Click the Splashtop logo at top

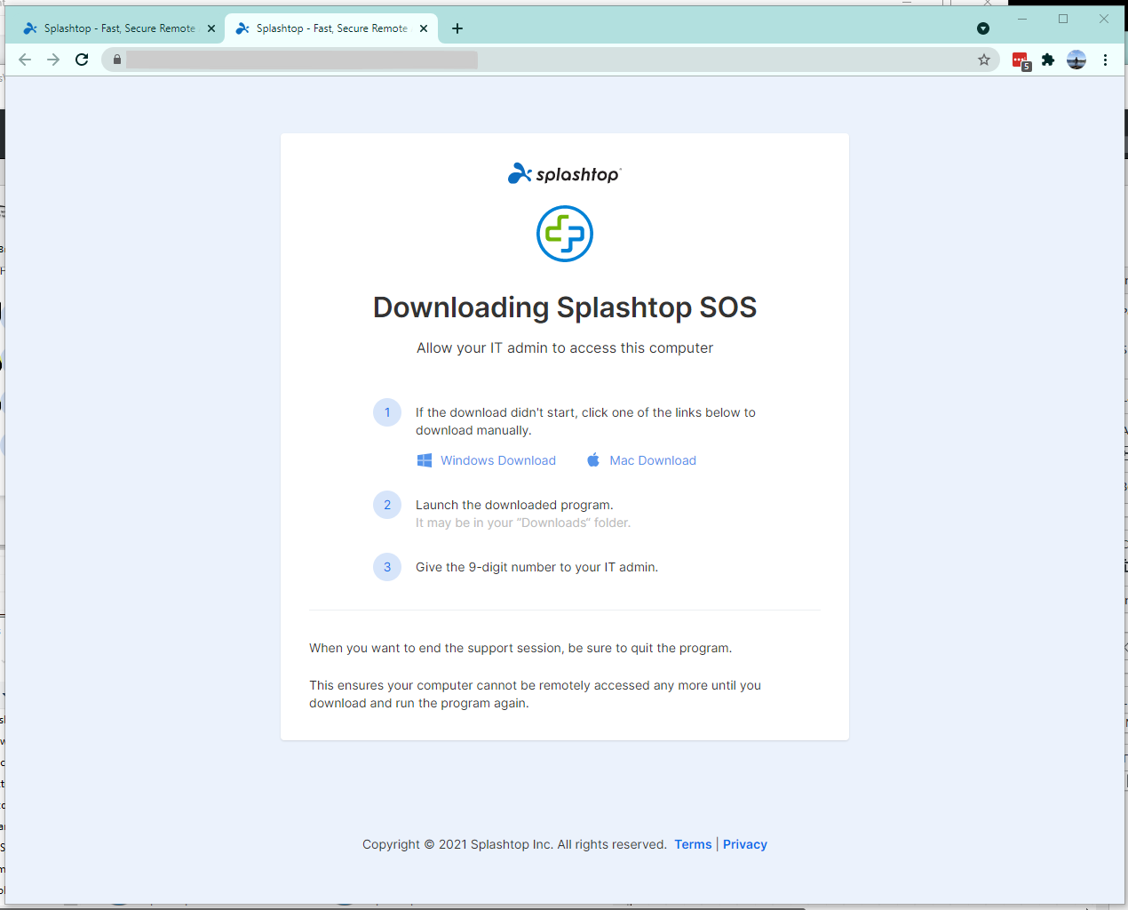[x=565, y=173]
